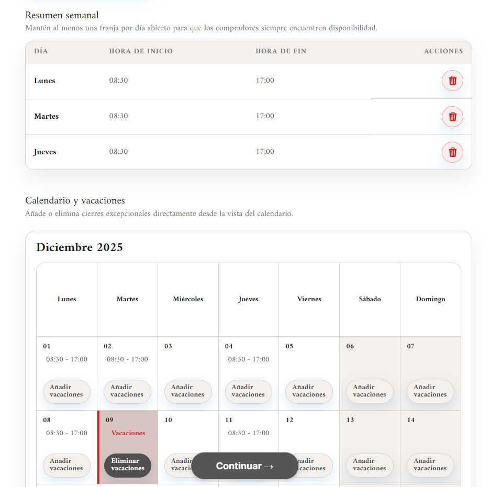Click the 17:00 end time for Martes
Image resolution: width=491 pixels, height=487 pixels.
point(265,116)
